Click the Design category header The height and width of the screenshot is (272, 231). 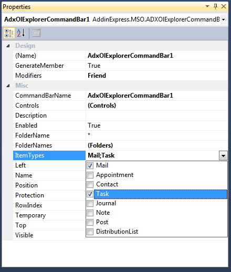pos(25,46)
